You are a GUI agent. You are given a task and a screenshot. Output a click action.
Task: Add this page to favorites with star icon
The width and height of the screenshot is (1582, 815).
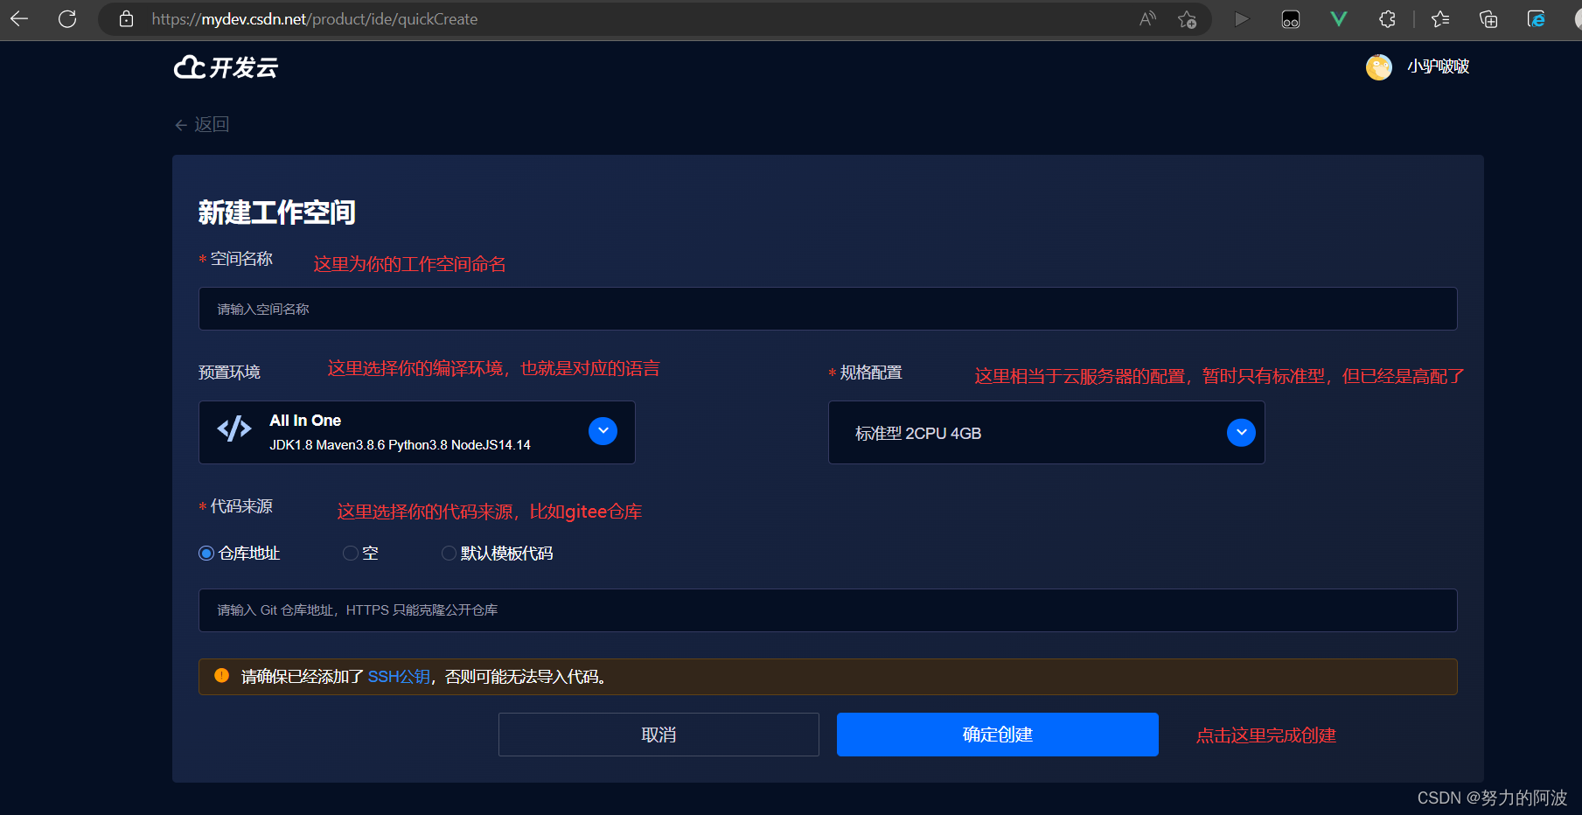coord(1187,18)
